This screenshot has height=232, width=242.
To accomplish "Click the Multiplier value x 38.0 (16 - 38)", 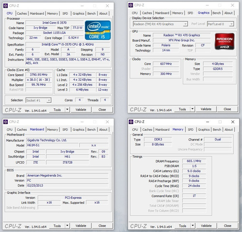I will click(39, 80).
